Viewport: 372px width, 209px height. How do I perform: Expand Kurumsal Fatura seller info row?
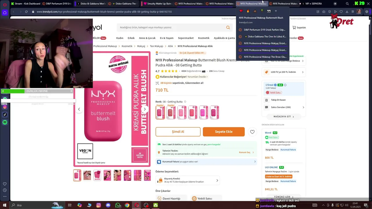point(206,162)
